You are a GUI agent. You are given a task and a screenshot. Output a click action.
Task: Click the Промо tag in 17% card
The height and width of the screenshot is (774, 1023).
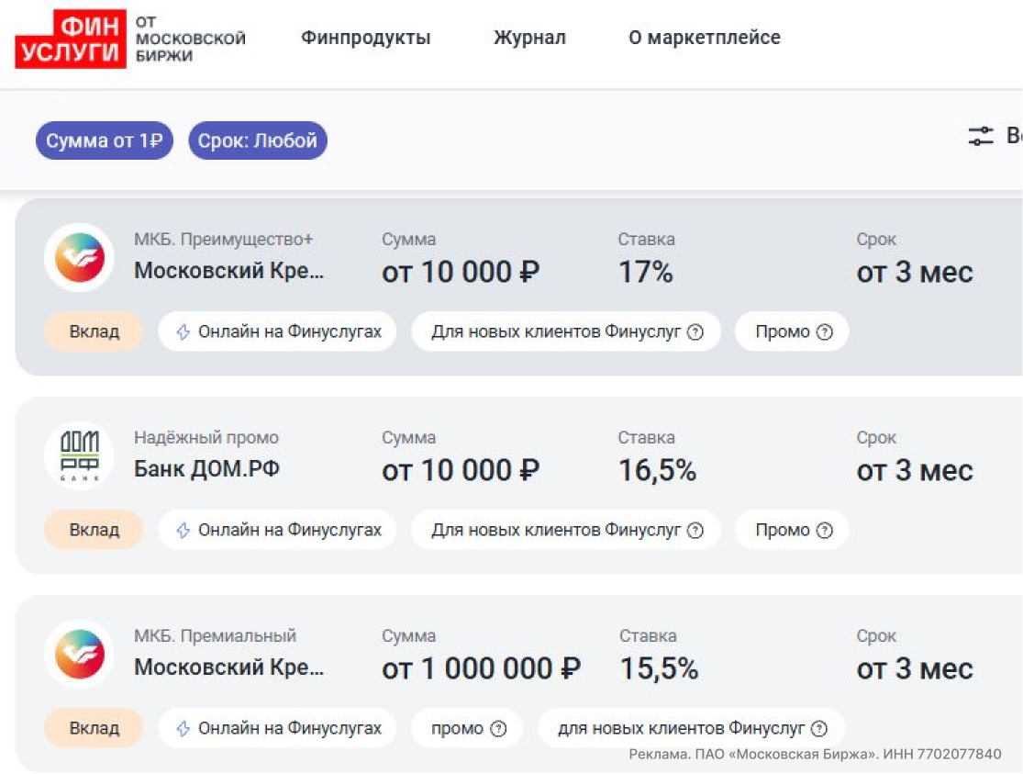tap(792, 331)
